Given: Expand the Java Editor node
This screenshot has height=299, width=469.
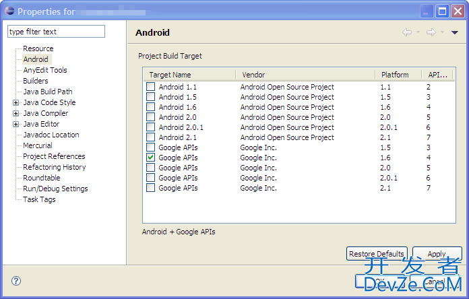Looking at the screenshot, I should tap(16, 124).
